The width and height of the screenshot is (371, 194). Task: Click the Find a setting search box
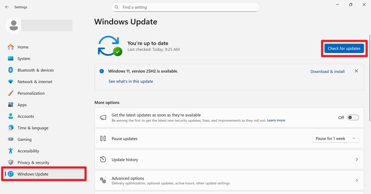pos(185,7)
